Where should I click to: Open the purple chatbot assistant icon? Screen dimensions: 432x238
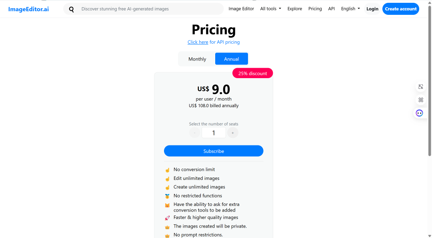(419, 113)
